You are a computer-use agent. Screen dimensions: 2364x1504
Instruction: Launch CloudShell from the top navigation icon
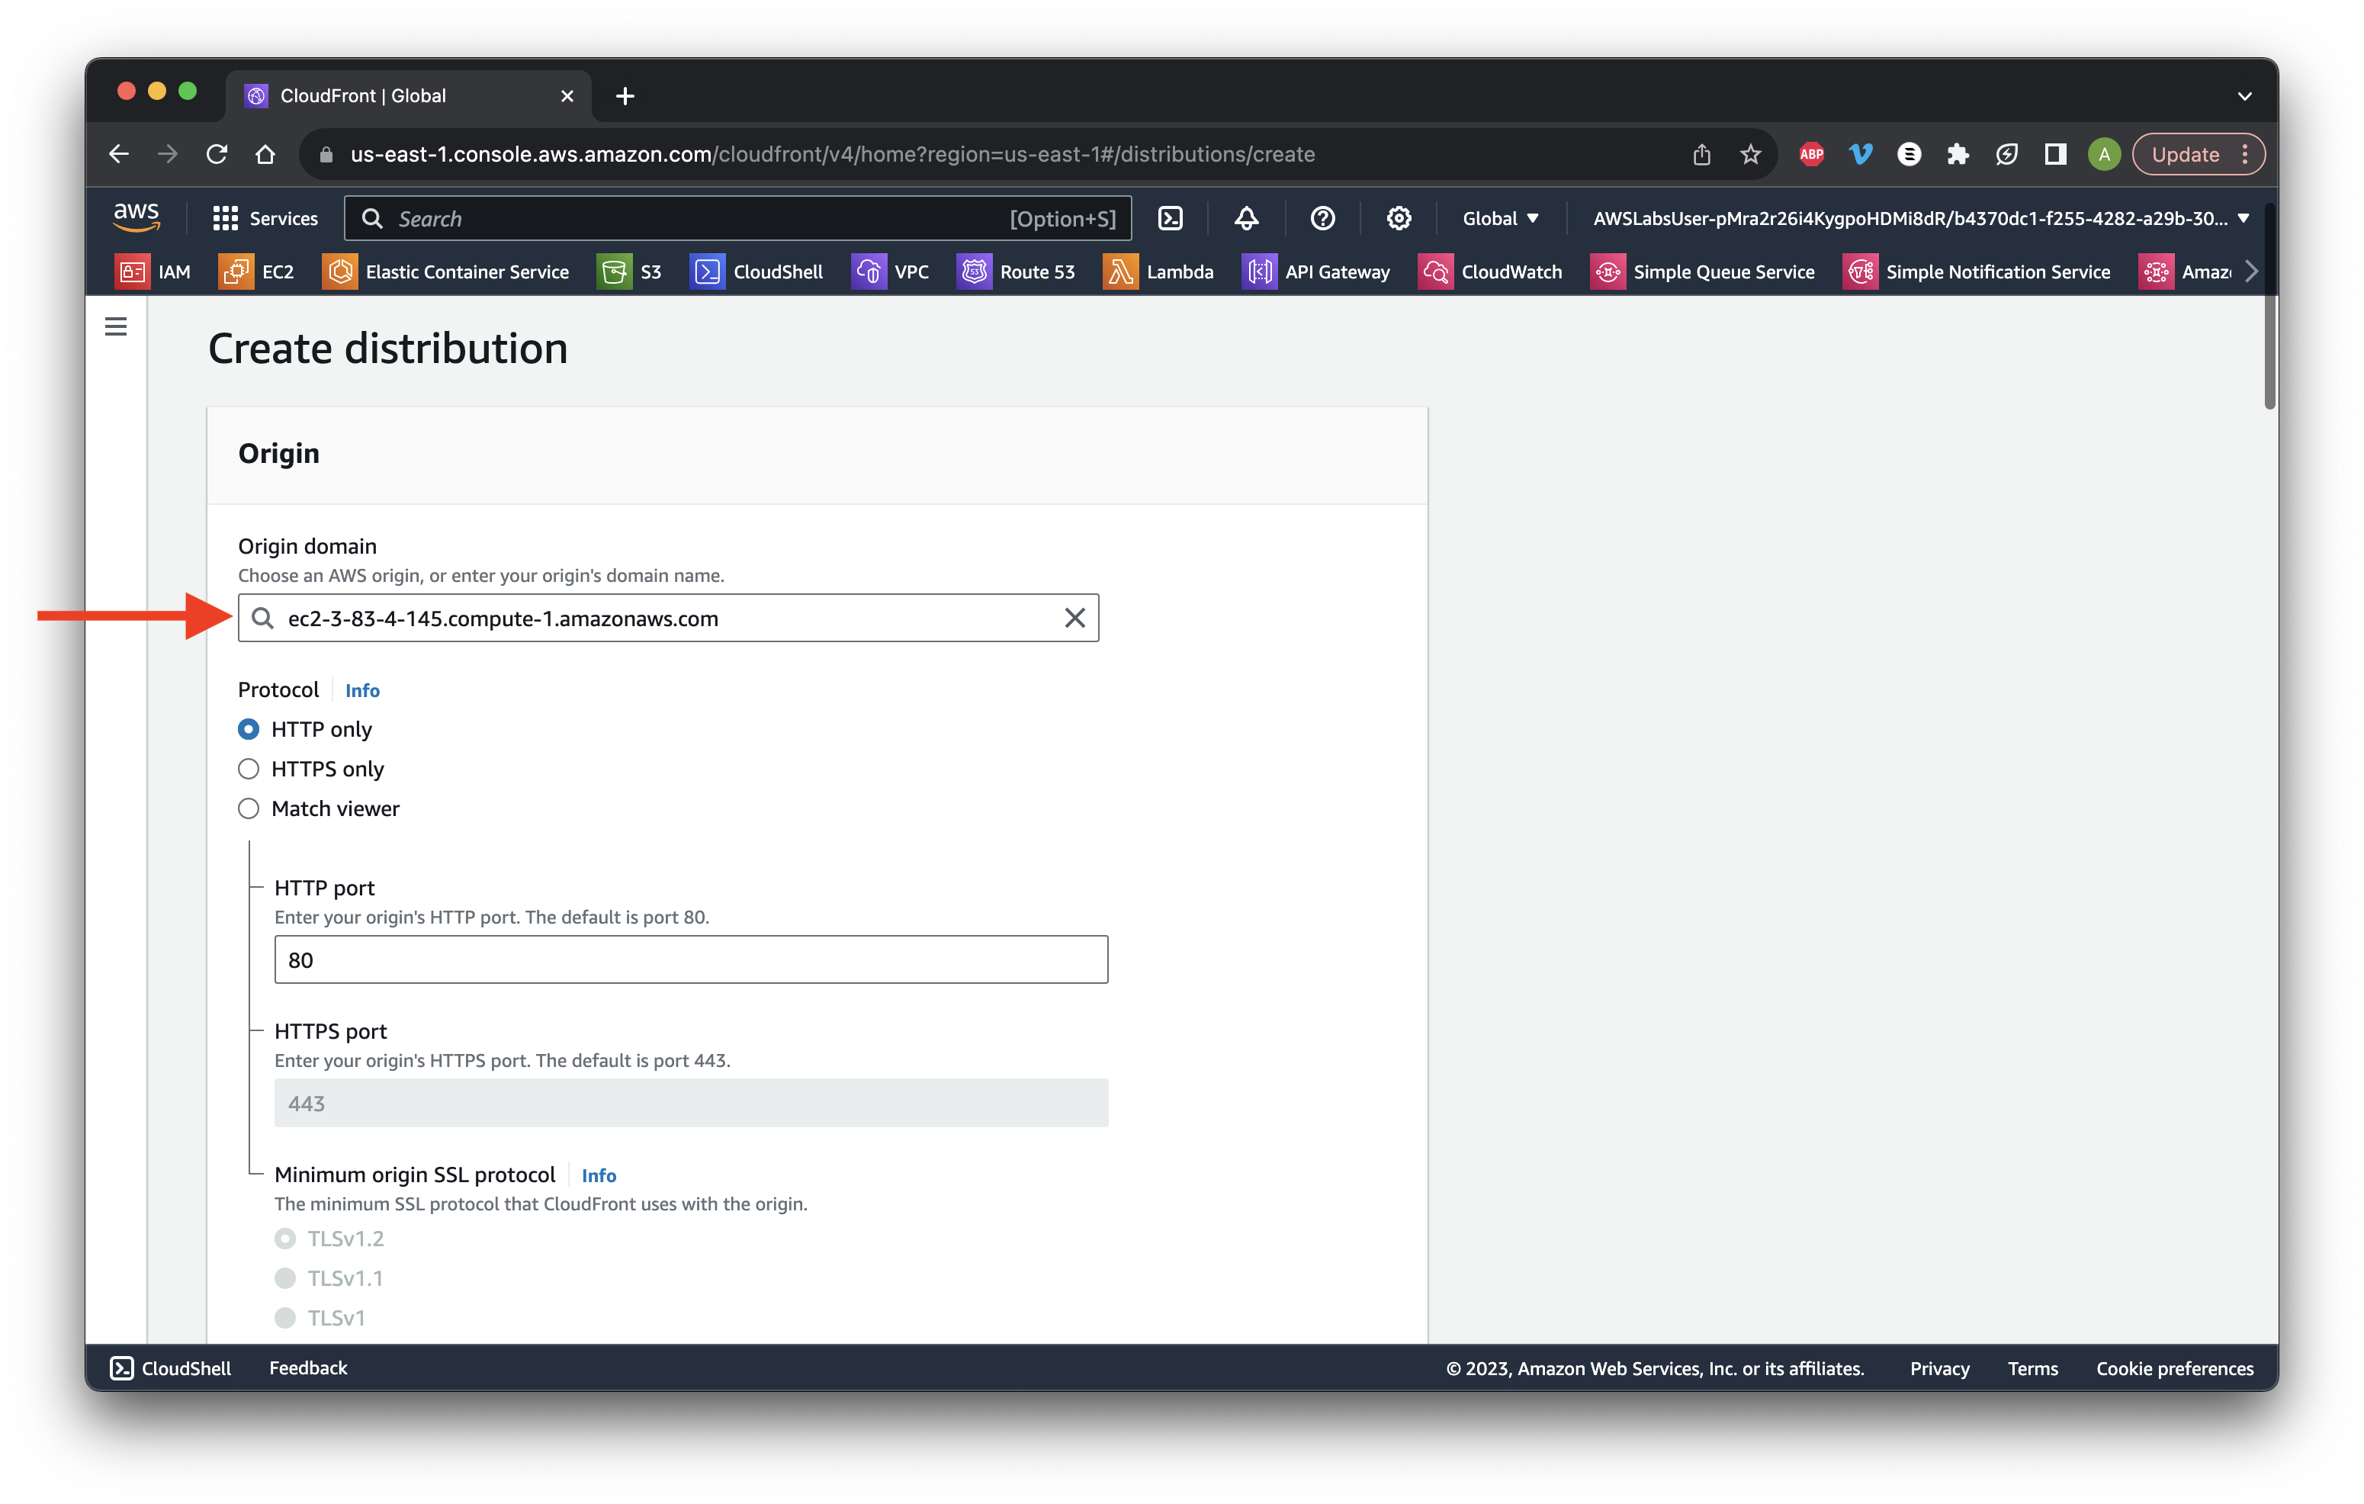pos(1171,218)
